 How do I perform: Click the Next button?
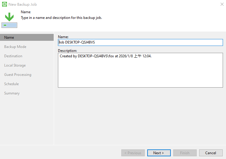(x=159, y=153)
